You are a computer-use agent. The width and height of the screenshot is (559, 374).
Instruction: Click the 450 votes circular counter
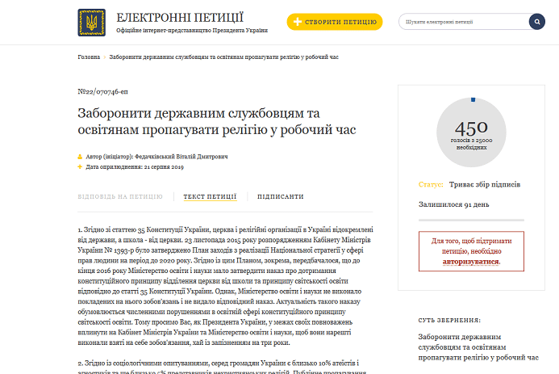click(471, 132)
